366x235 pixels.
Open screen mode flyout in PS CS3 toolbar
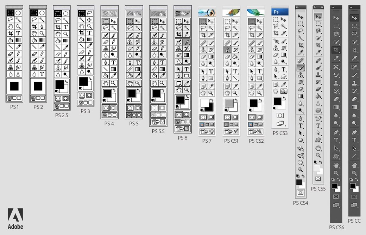point(280,123)
